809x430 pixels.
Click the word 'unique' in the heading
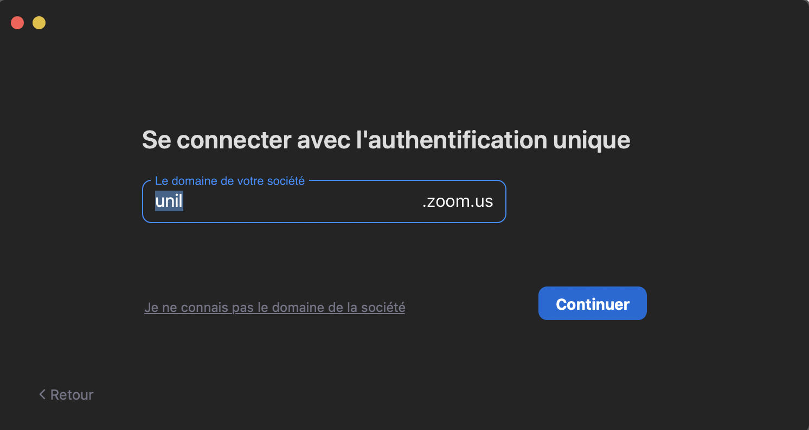point(592,140)
